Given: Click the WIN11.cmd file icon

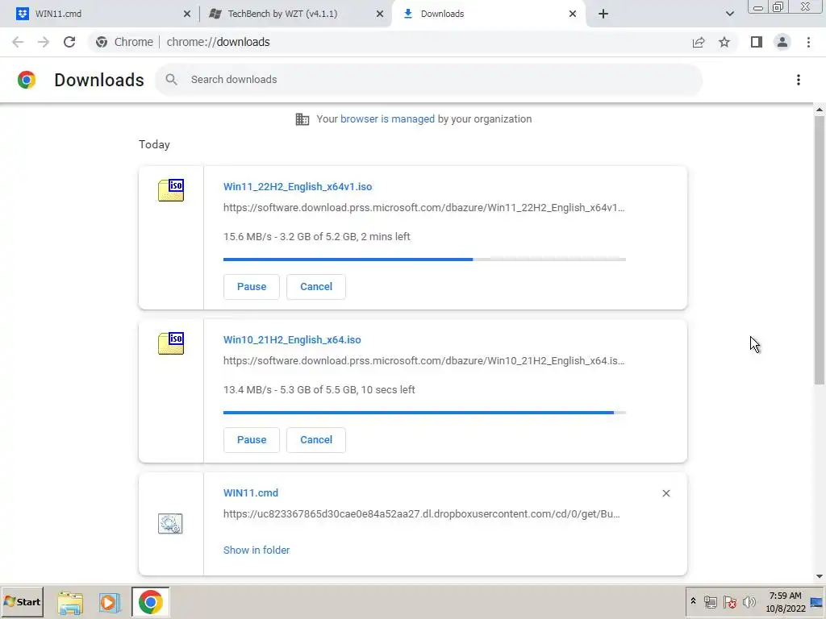Looking at the screenshot, I should point(170,524).
